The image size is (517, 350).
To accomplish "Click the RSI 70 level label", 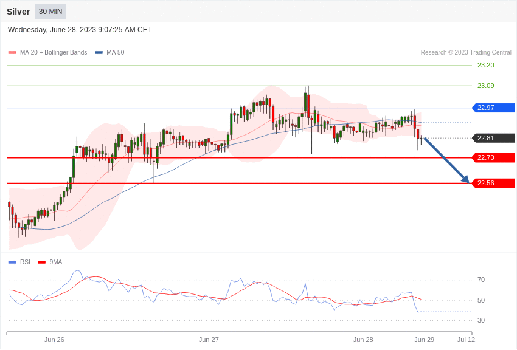I will 481,280.
